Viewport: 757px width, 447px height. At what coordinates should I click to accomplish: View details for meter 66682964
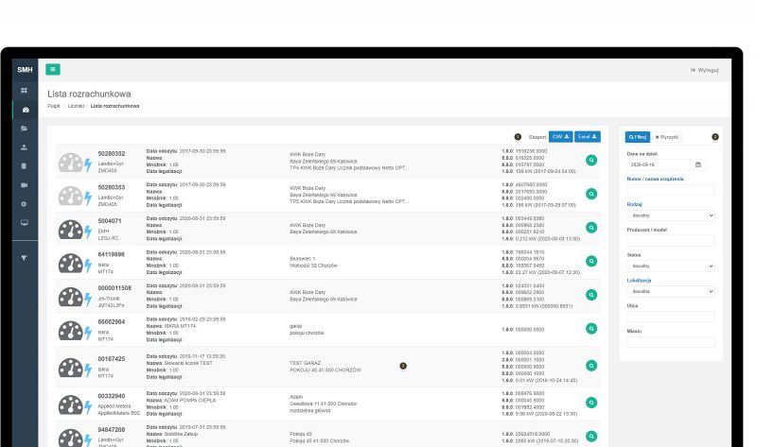591,328
